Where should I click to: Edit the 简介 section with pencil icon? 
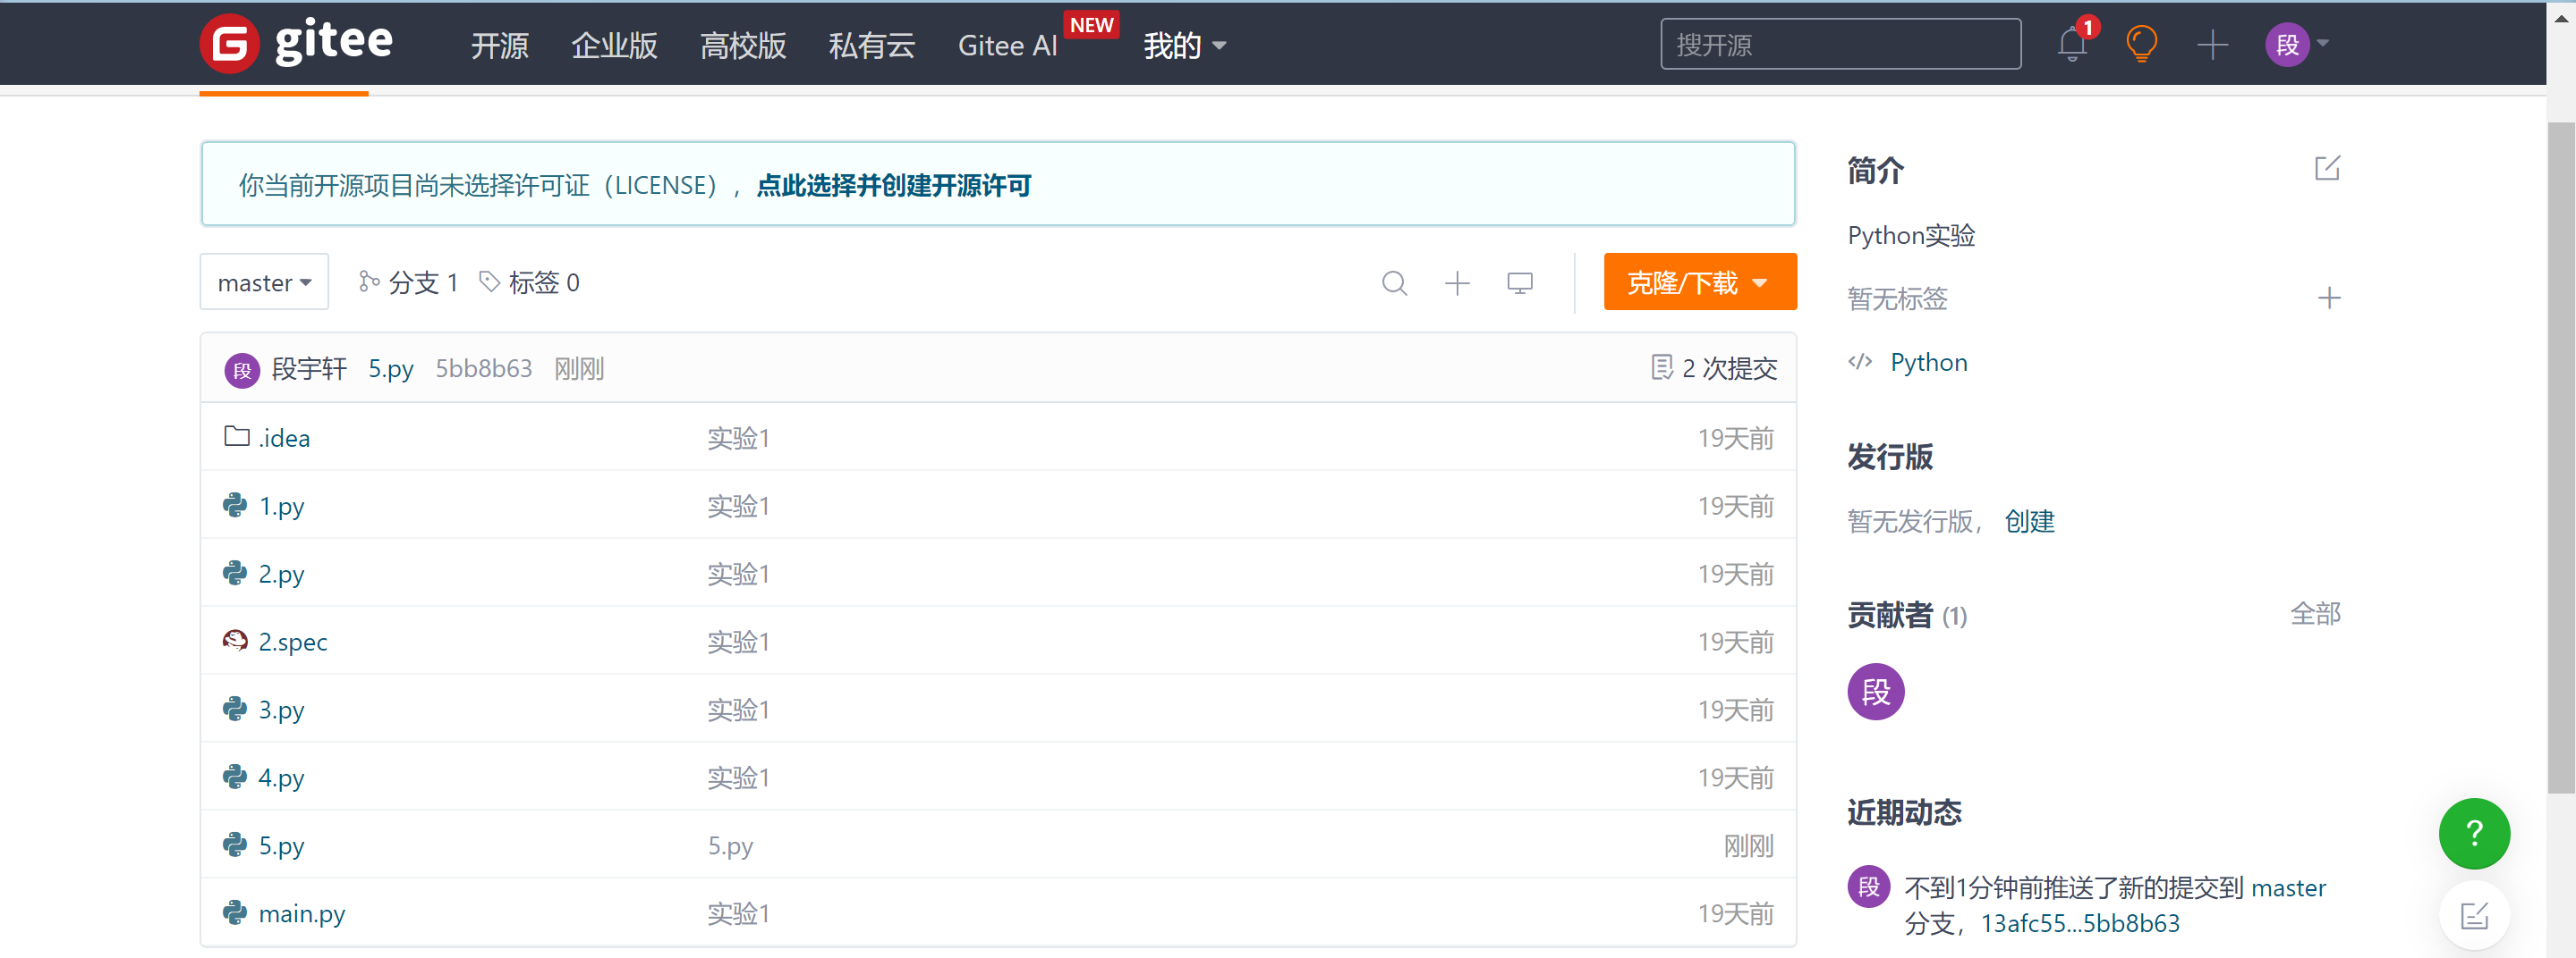point(2327,168)
